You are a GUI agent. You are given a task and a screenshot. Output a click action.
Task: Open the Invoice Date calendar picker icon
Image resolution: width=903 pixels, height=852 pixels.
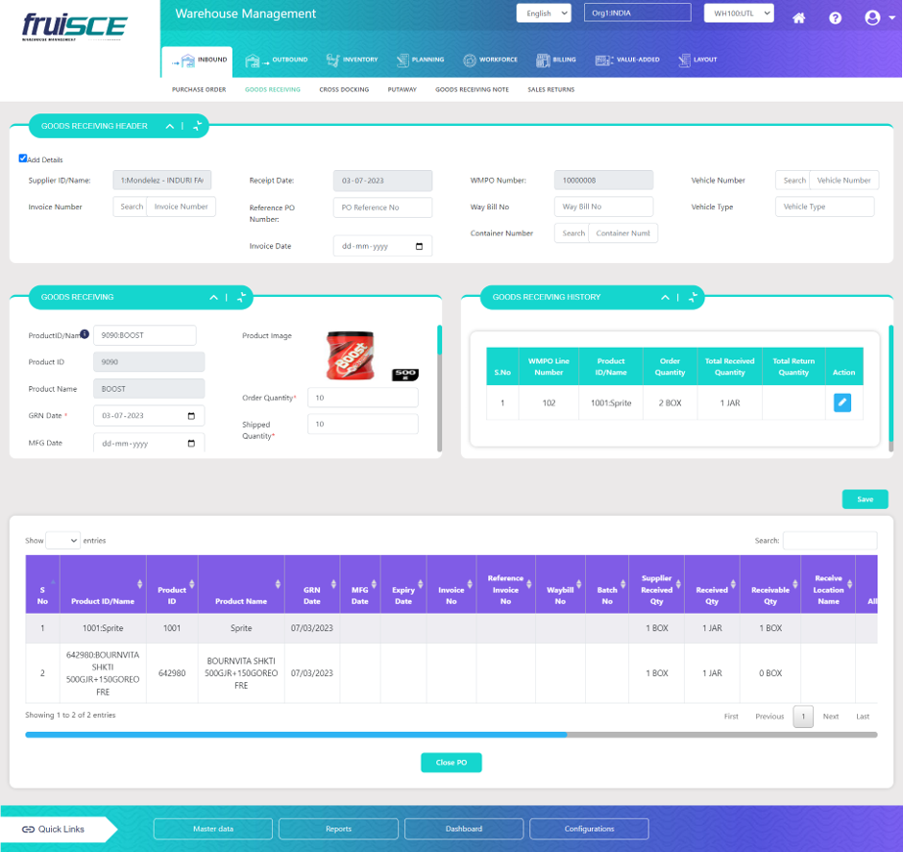pyautogui.click(x=419, y=247)
